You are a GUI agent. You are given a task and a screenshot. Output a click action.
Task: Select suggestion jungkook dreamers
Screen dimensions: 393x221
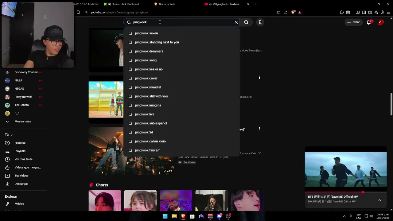(x=181, y=51)
